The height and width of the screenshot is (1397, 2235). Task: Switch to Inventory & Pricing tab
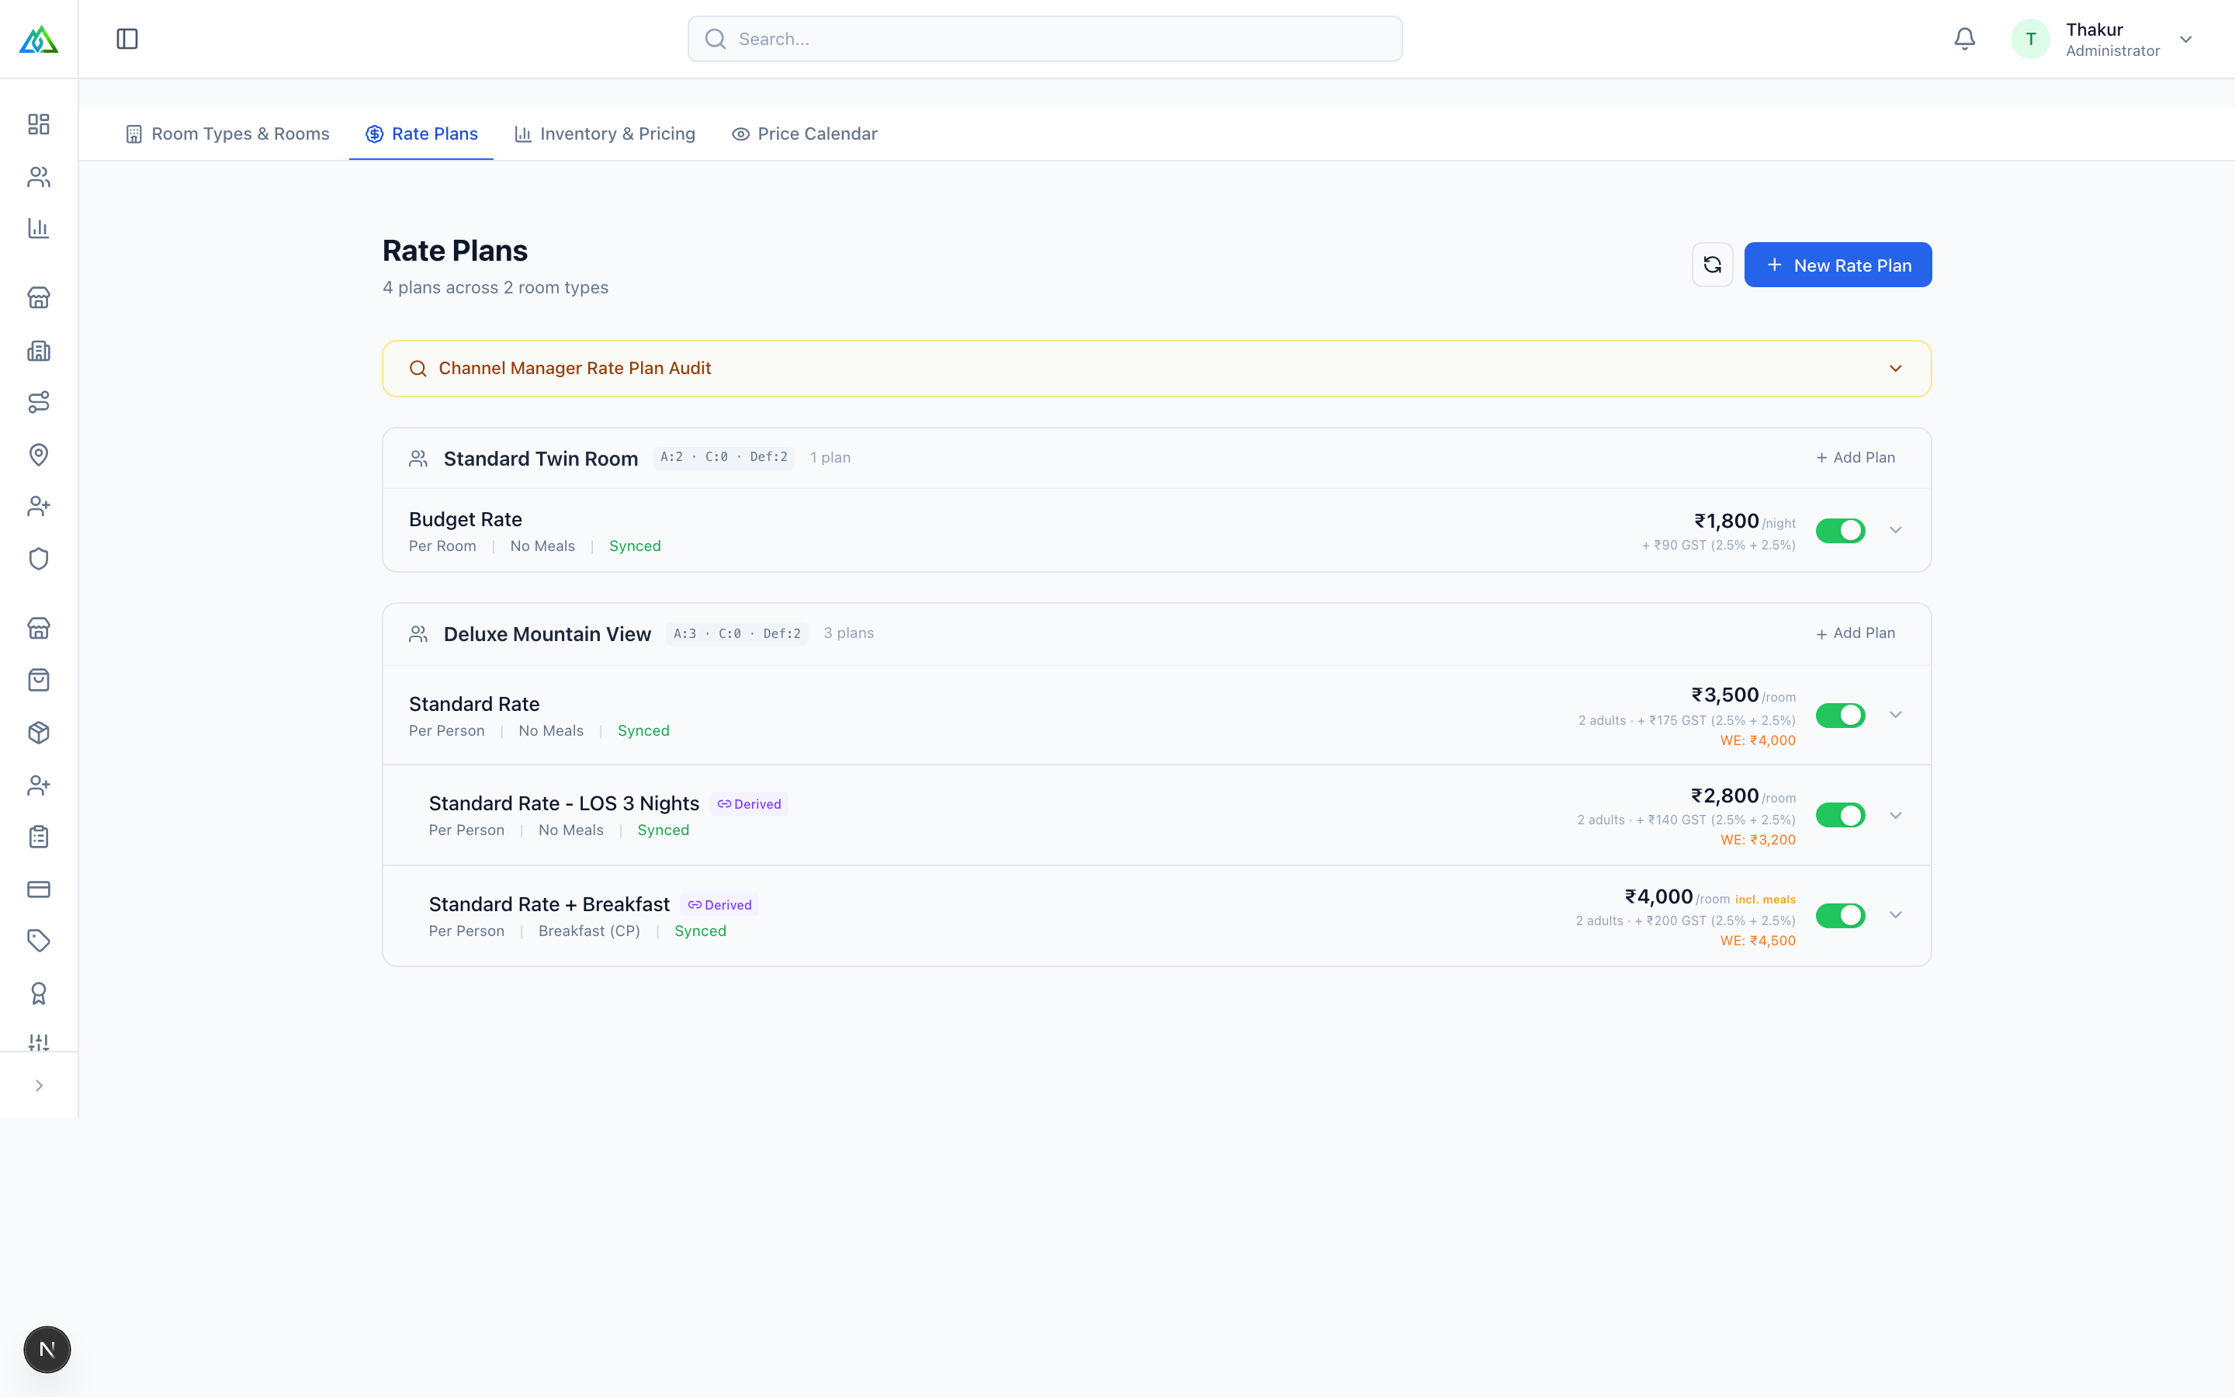(605, 134)
